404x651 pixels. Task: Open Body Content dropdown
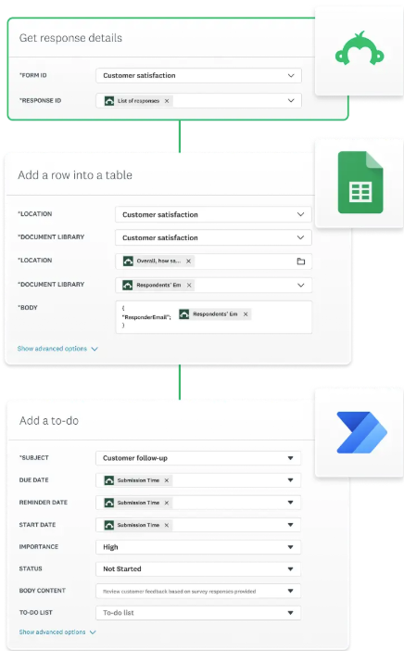pos(198,592)
